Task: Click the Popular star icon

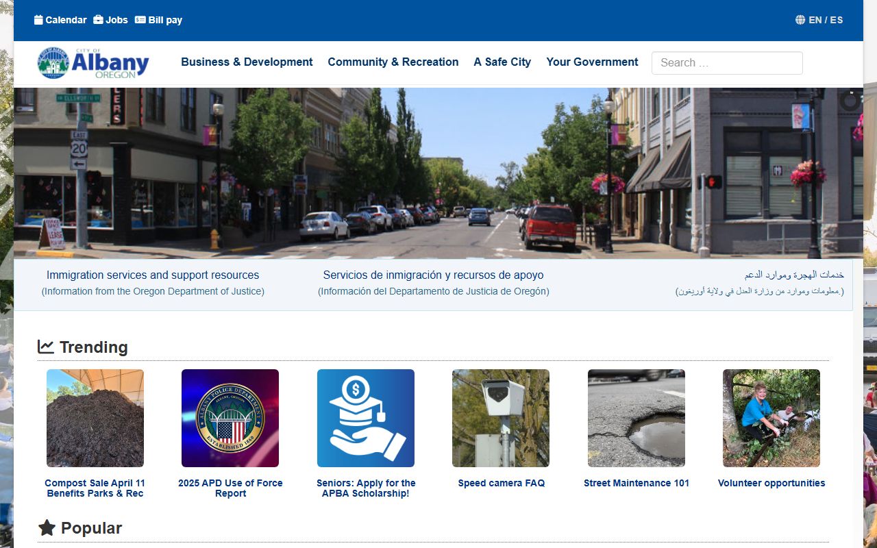Action: pyautogui.click(x=47, y=527)
